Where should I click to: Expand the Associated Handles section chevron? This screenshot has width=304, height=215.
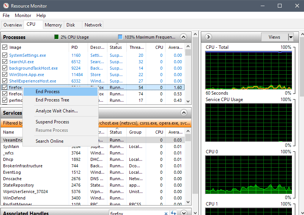click(184, 213)
